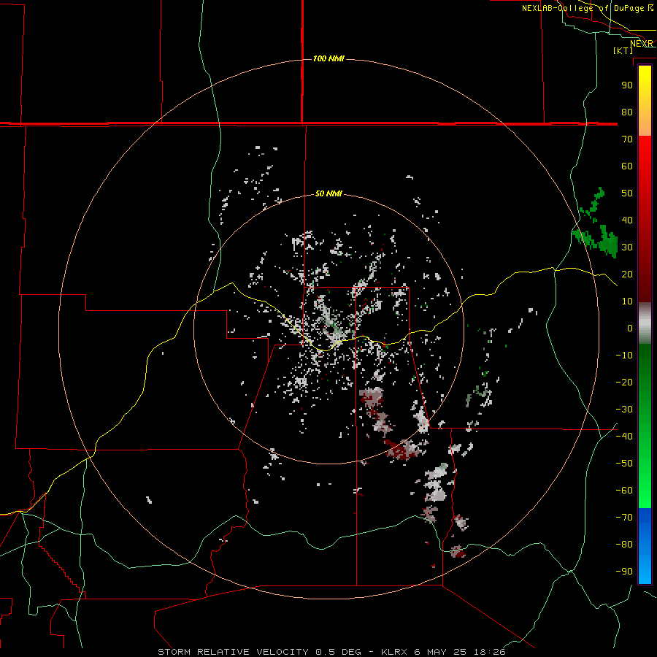The image size is (657, 657).
Task: Click the 90 value on the velocity scale
Action: coord(627,85)
